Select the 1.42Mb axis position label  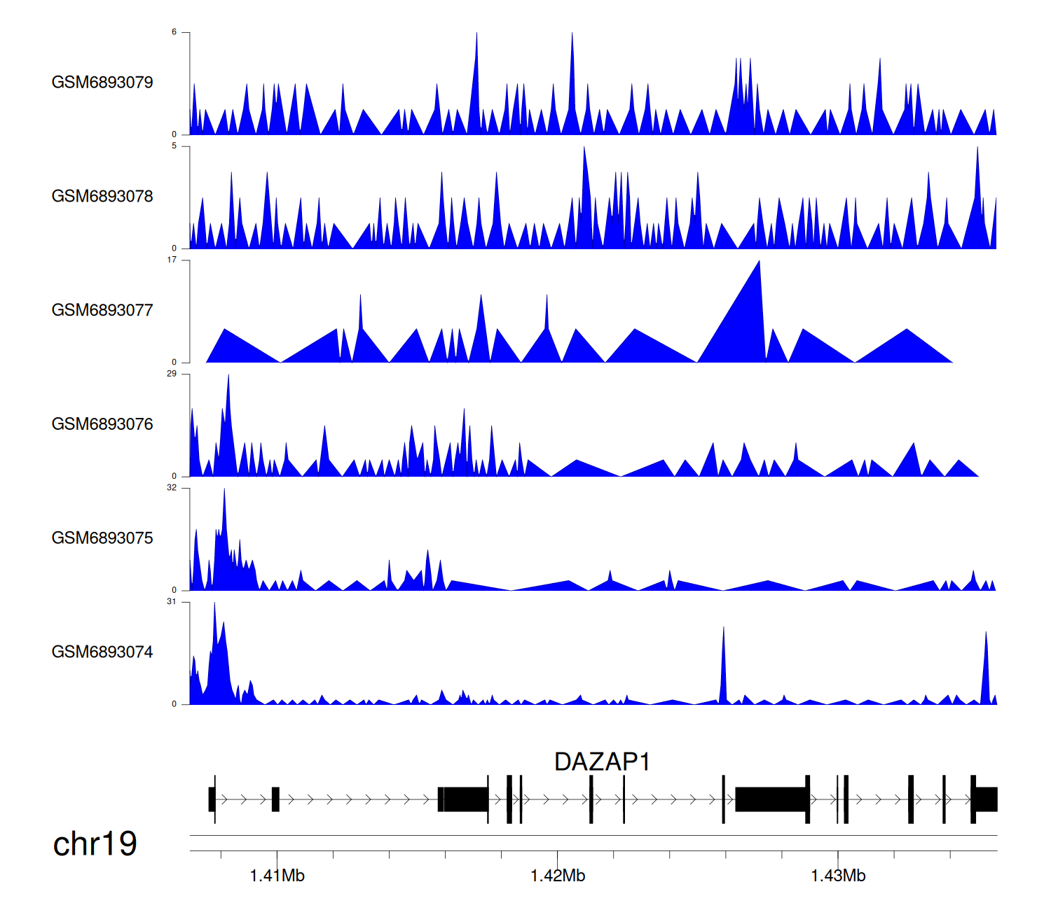pyautogui.click(x=558, y=876)
